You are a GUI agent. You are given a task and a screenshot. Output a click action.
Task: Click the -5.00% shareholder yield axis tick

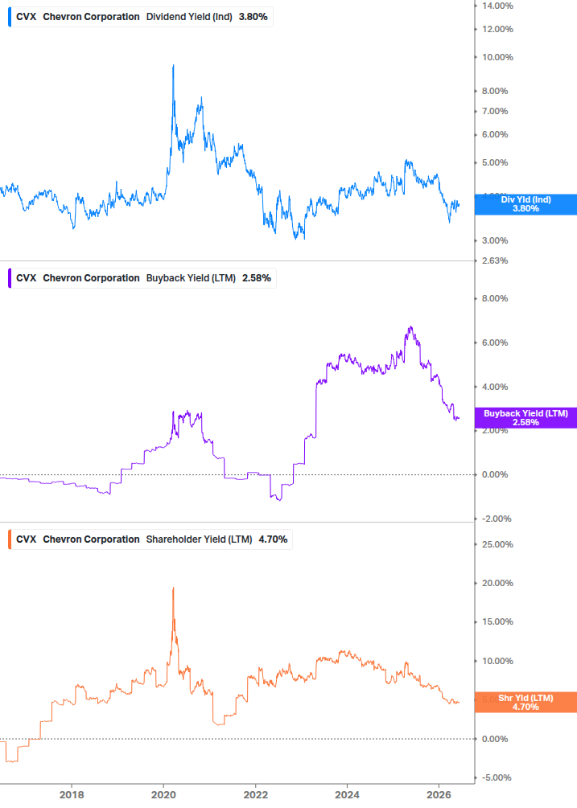(x=497, y=777)
